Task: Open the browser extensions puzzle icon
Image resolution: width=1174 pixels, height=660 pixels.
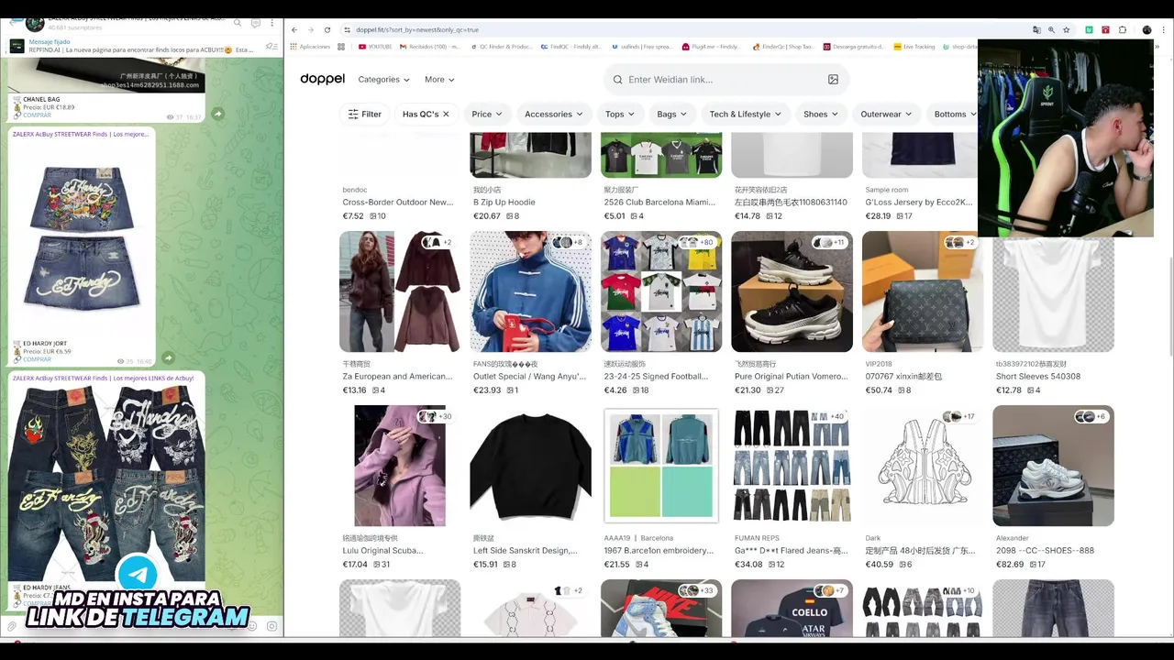Action: [1122, 29]
